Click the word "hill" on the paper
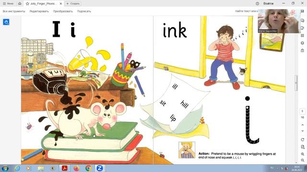Image resolution: width=307 pixels, height=172 pixels. [184, 104]
